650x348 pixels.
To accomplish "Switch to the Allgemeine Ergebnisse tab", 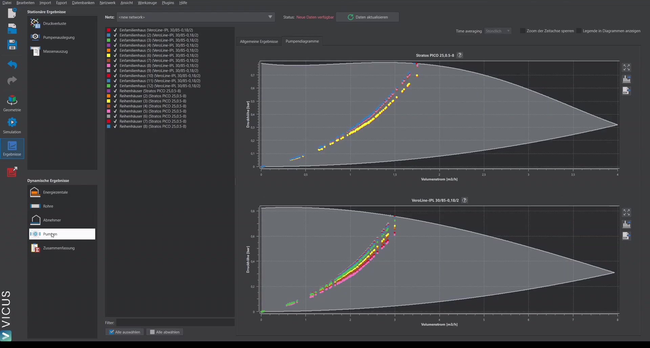I will 259,41.
